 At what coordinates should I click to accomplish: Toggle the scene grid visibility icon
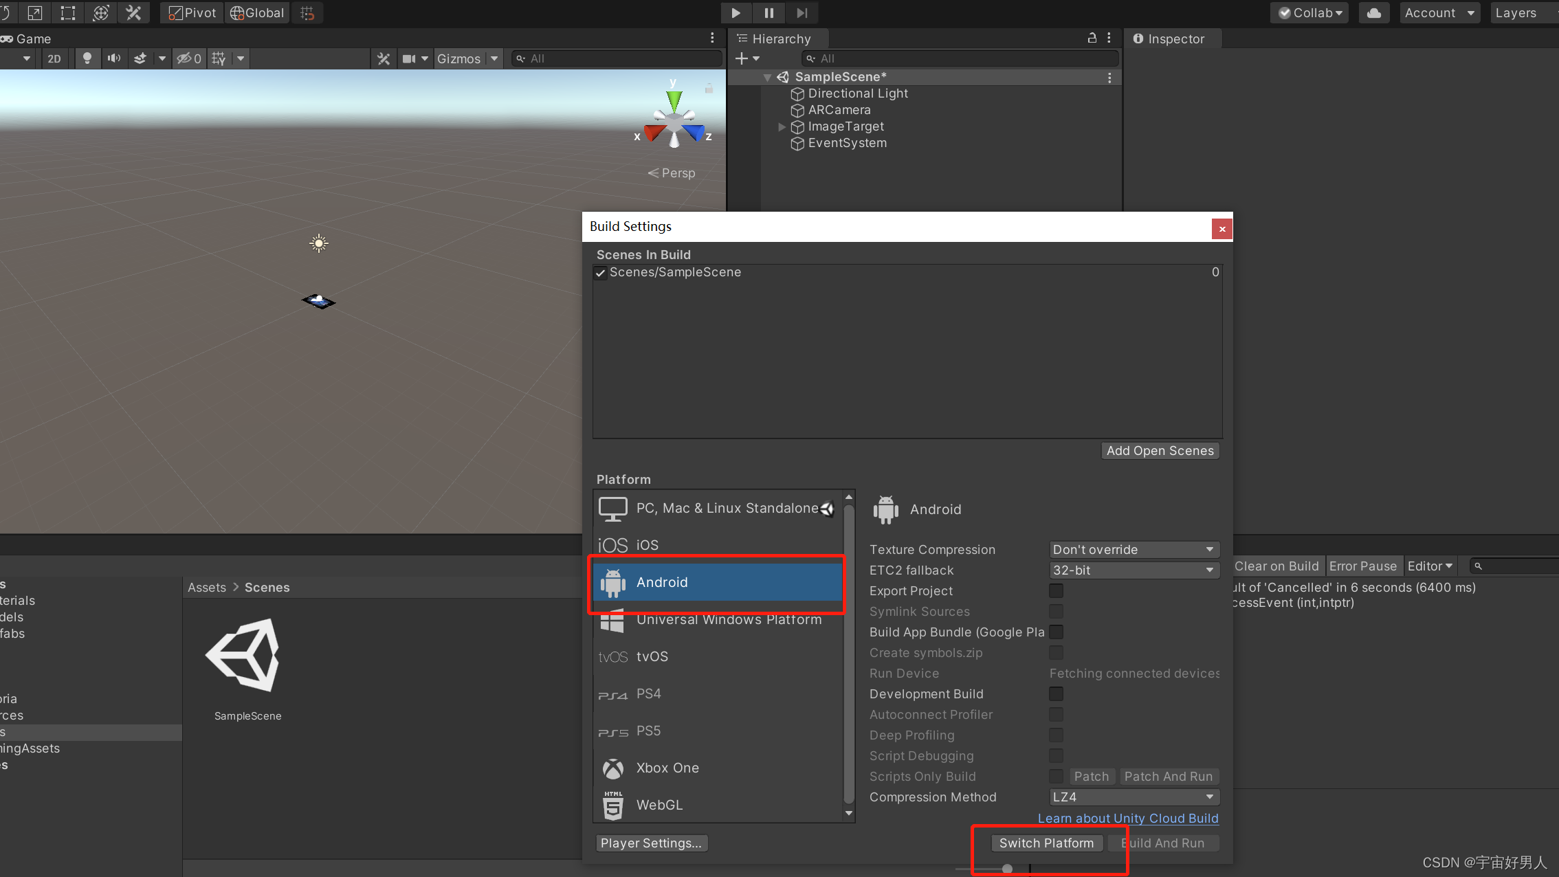[219, 58]
